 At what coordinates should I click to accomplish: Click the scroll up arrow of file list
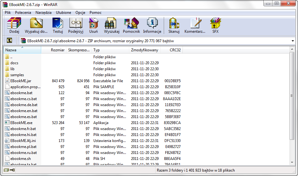[x=292, y=49]
